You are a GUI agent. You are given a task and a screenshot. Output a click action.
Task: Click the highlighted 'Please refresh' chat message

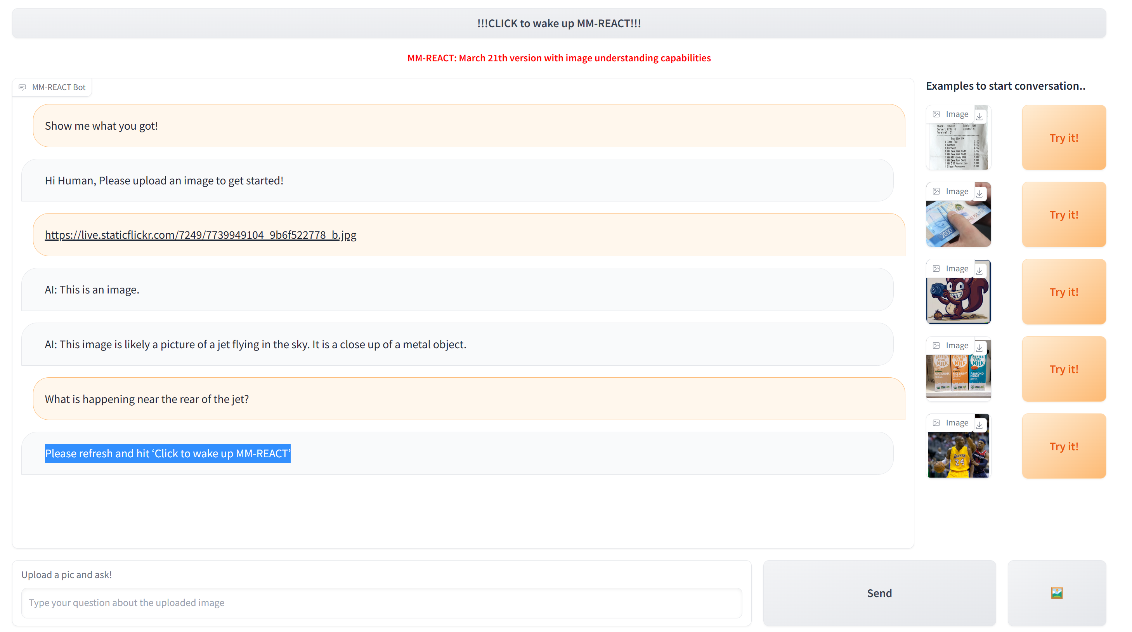coord(167,453)
